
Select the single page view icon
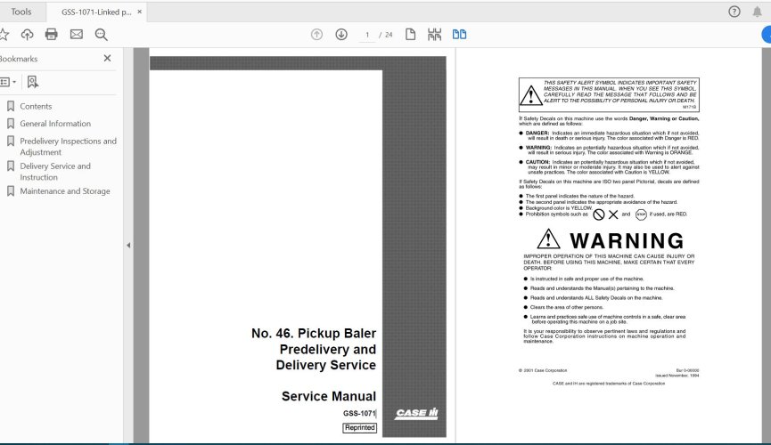411,35
